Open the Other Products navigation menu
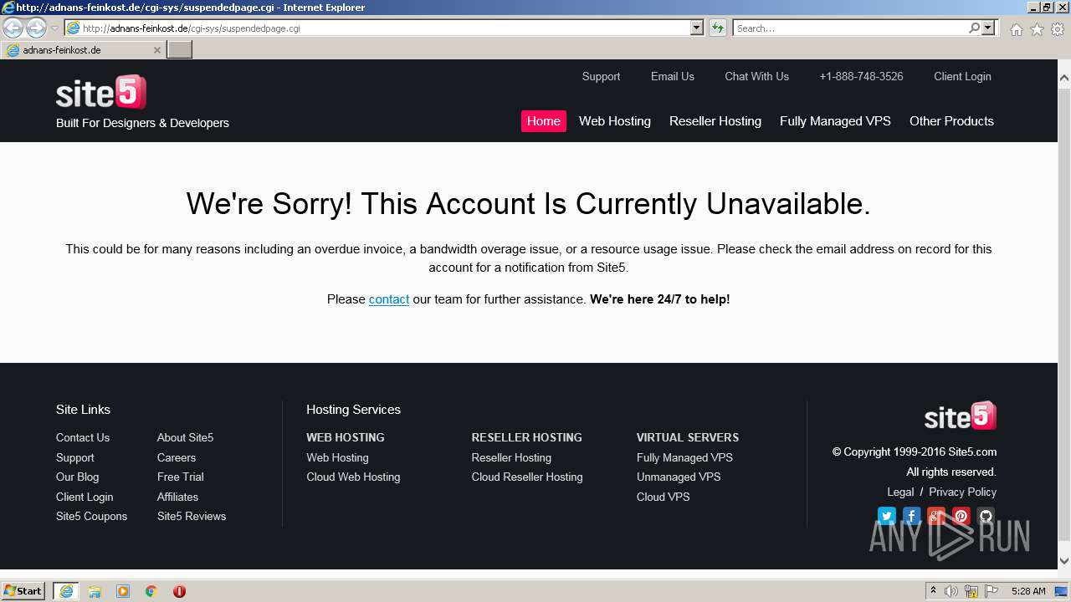 [x=951, y=121]
